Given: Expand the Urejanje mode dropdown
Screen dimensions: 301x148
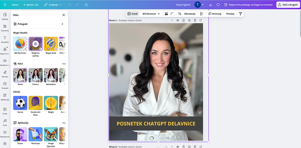Looking at the screenshot, I should (x=53, y=5).
